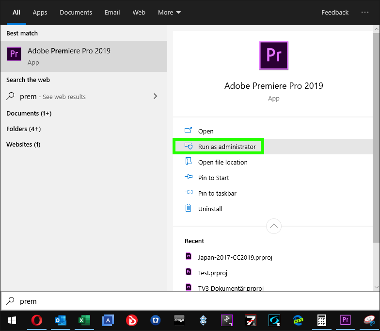Select the Email search tab
The image size is (380, 331).
[x=112, y=13]
